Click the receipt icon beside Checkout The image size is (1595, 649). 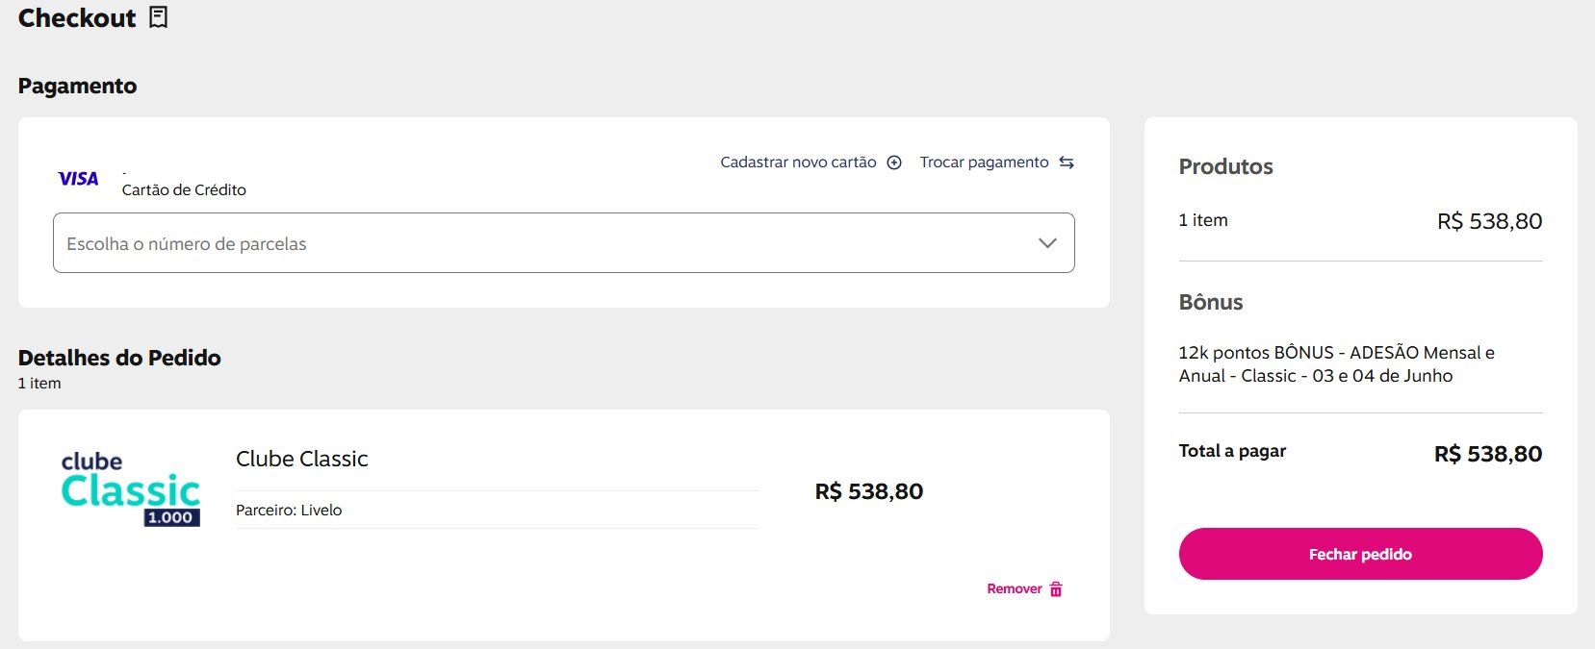point(159,17)
